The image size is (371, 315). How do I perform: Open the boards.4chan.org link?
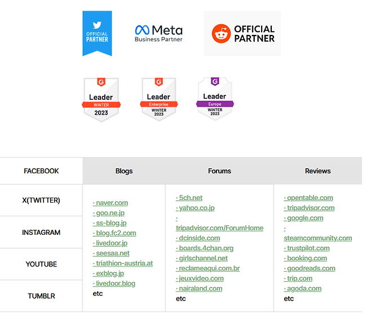(205, 248)
